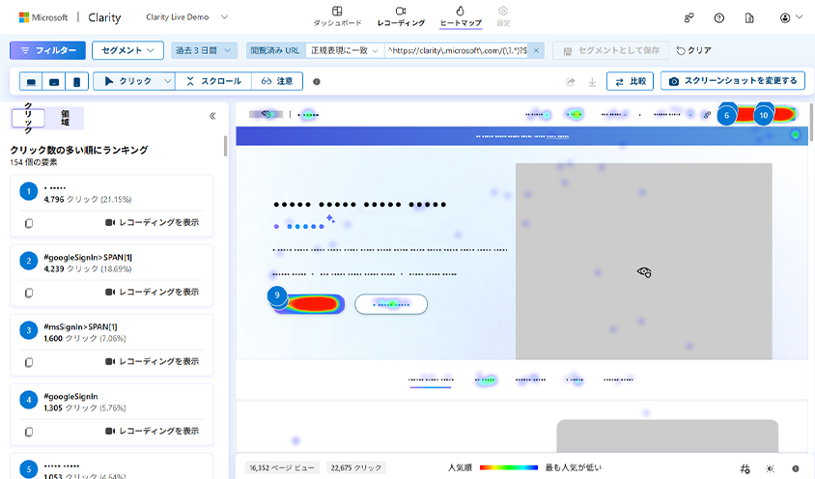Copy selector for rank 1 element
This screenshot has width=815, height=479.
(28, 223)
